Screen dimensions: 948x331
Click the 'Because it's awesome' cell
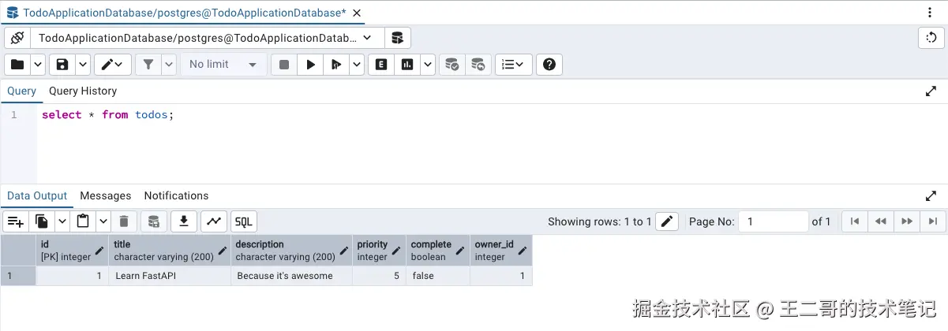point(292,276)
